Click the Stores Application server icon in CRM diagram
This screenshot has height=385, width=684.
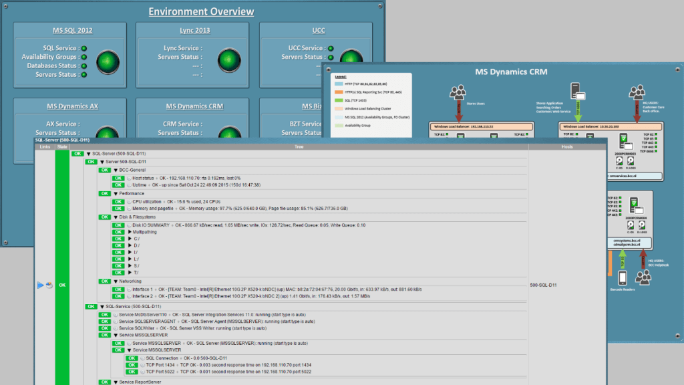pos(578,91)
